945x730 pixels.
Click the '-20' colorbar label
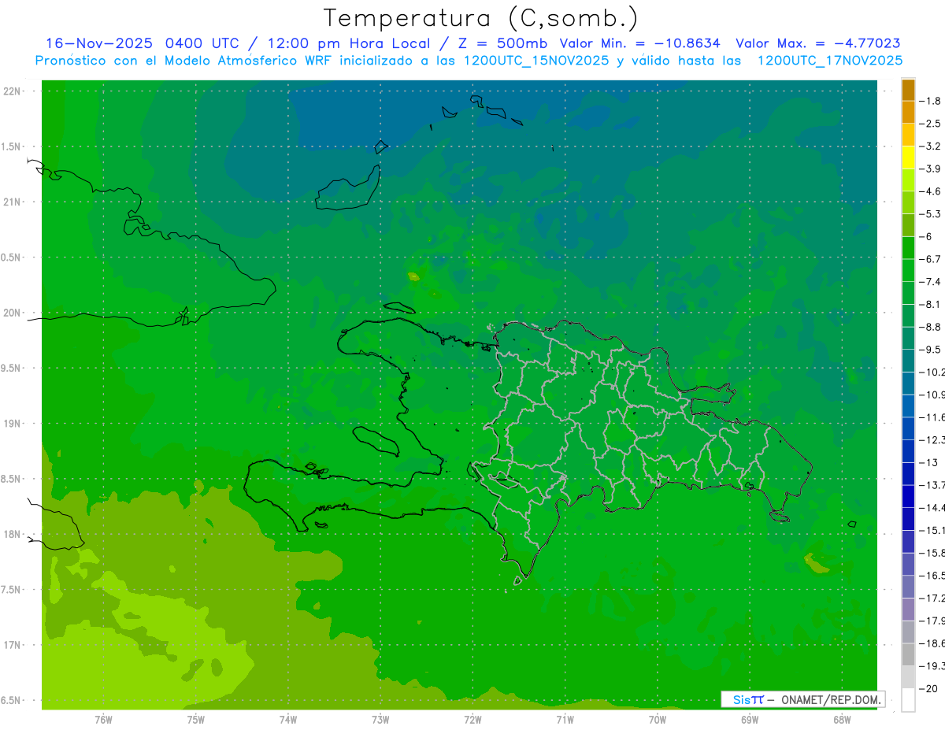(930, 688)
